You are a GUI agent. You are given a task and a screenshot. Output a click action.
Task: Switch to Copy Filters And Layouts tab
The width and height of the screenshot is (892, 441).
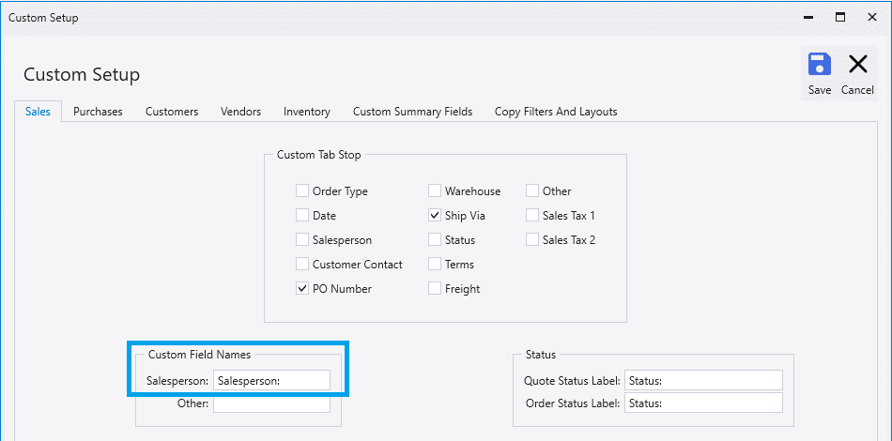556,112
